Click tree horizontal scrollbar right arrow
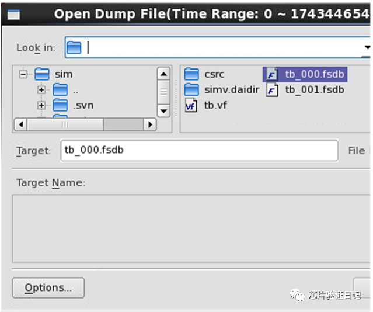 click(x=150, y=124)
